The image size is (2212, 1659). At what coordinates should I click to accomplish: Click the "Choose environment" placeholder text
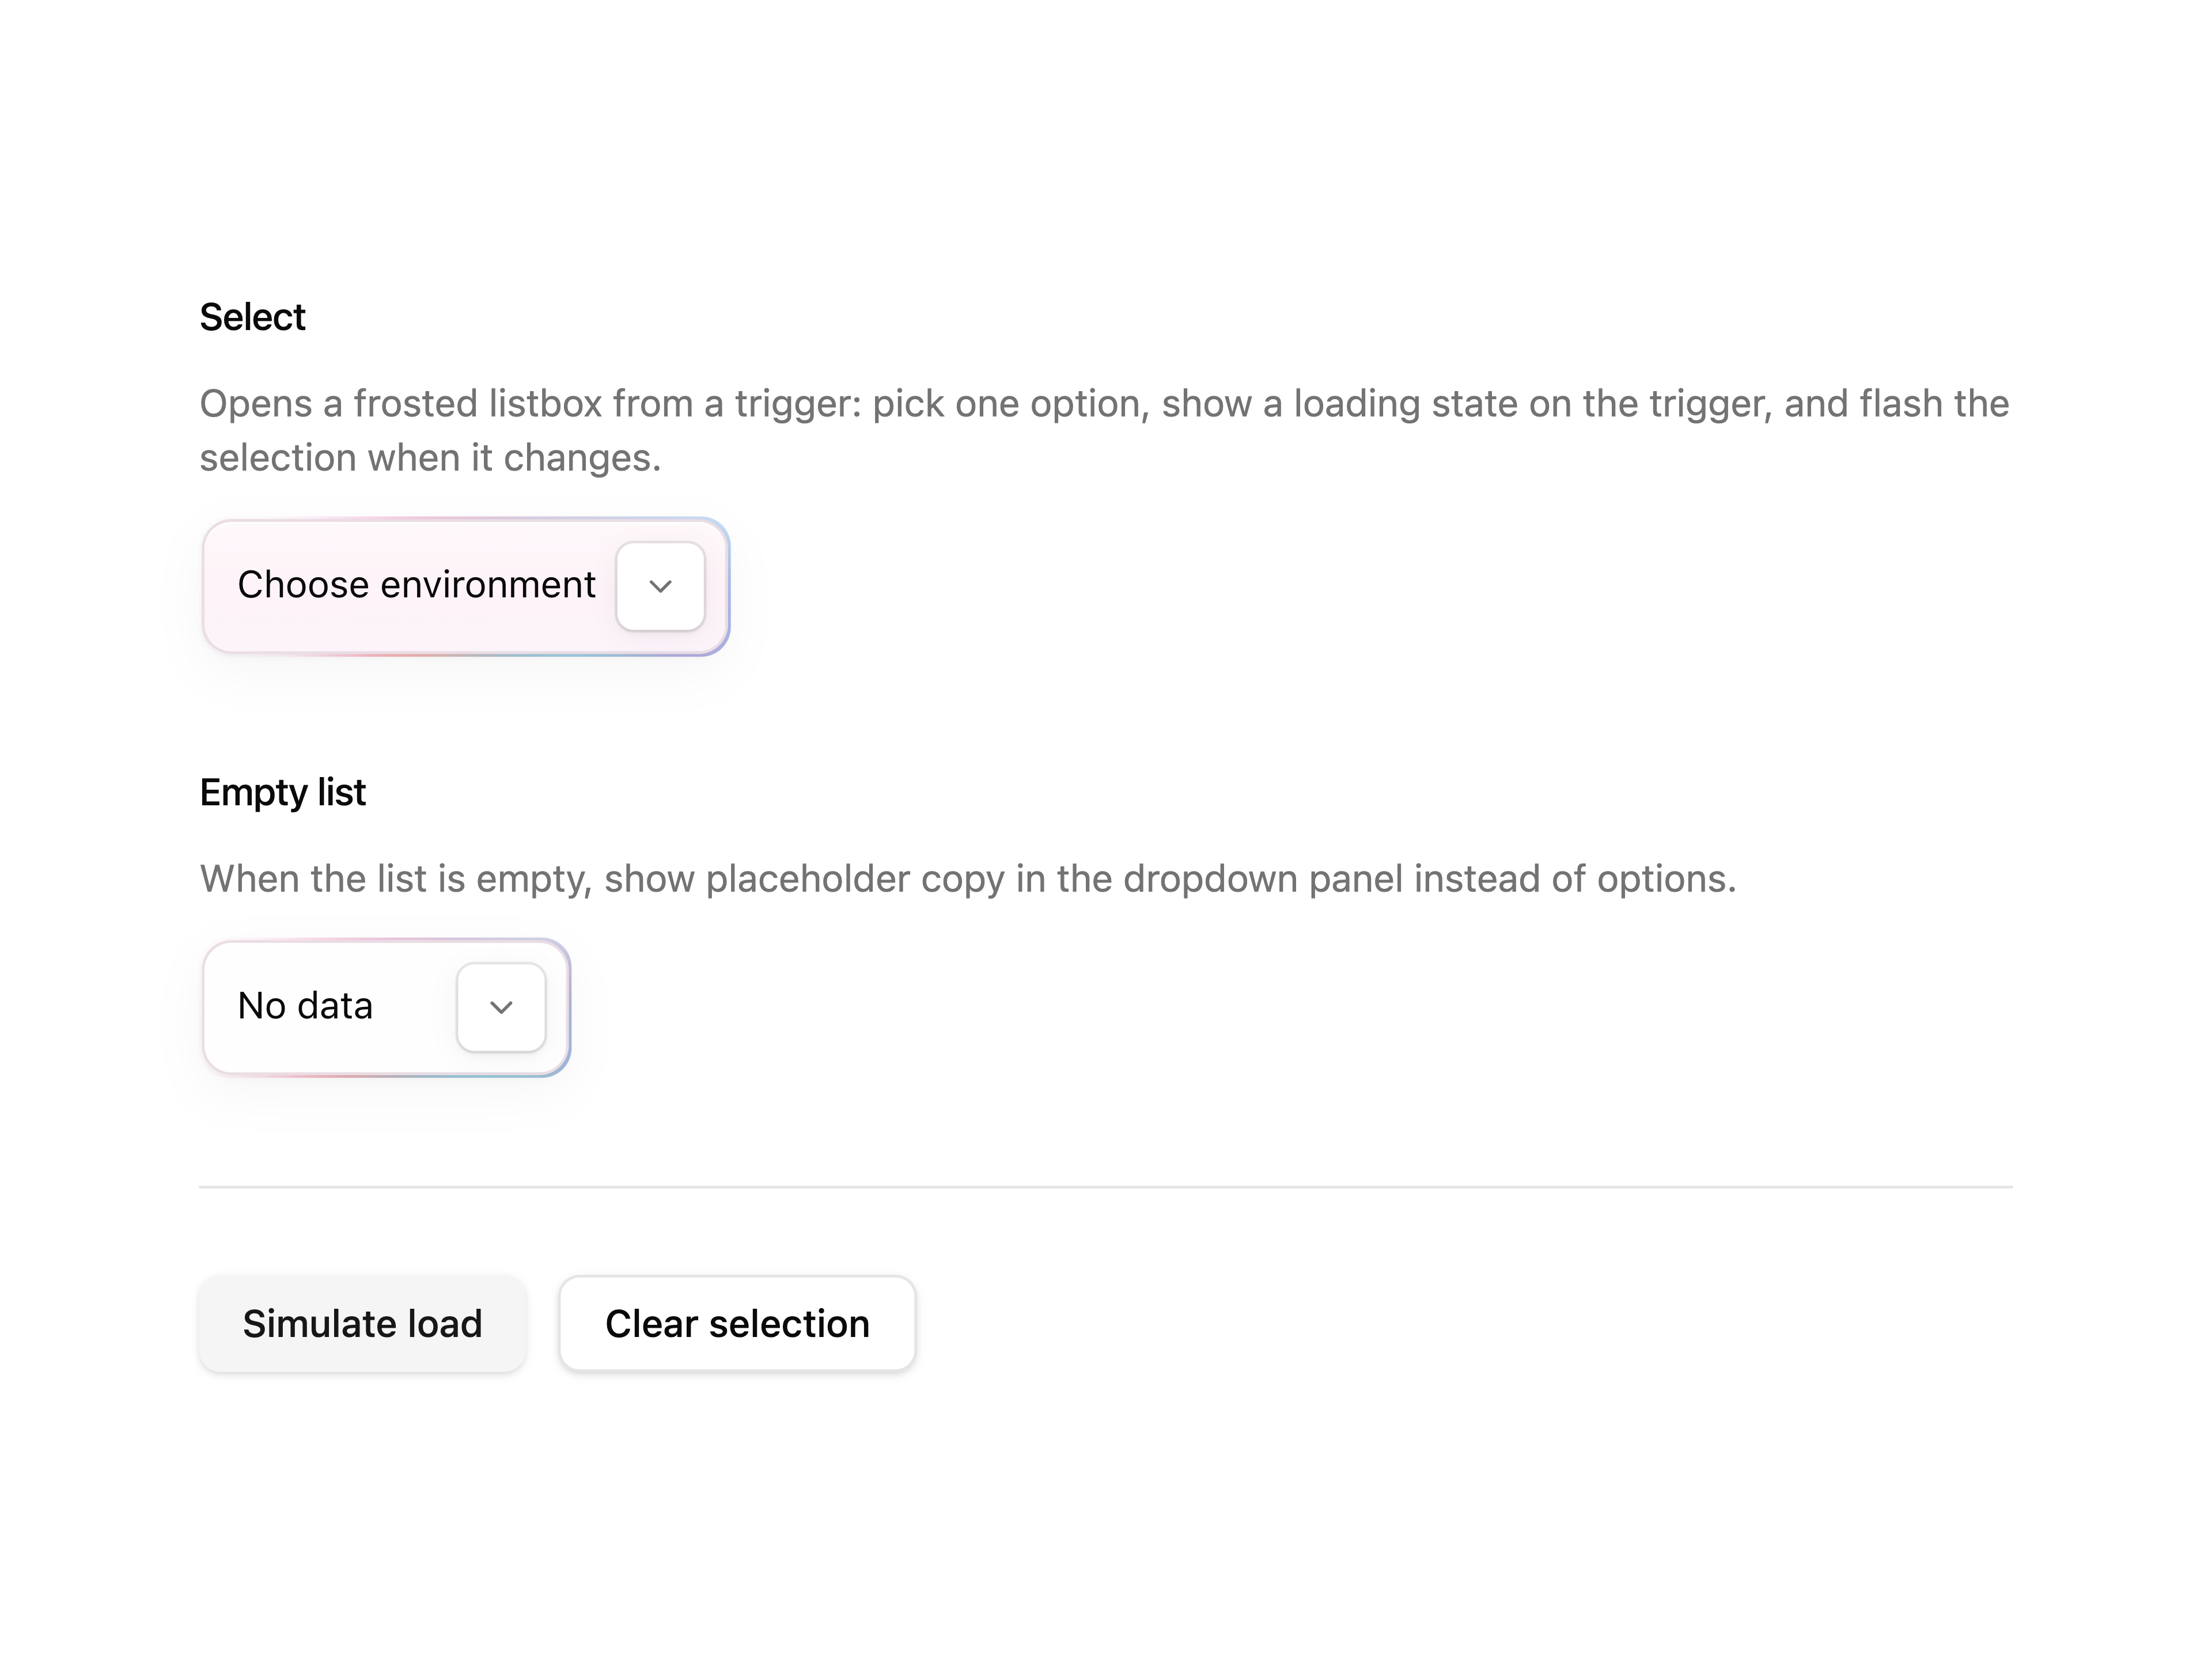coord(416,585)
